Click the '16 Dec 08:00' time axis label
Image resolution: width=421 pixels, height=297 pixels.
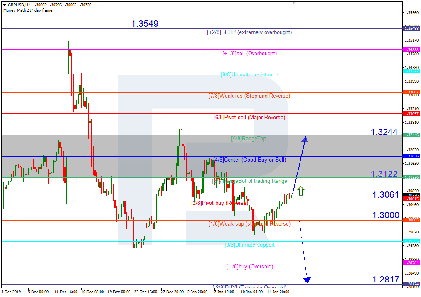pyautogui.click(x=92, y=292)
